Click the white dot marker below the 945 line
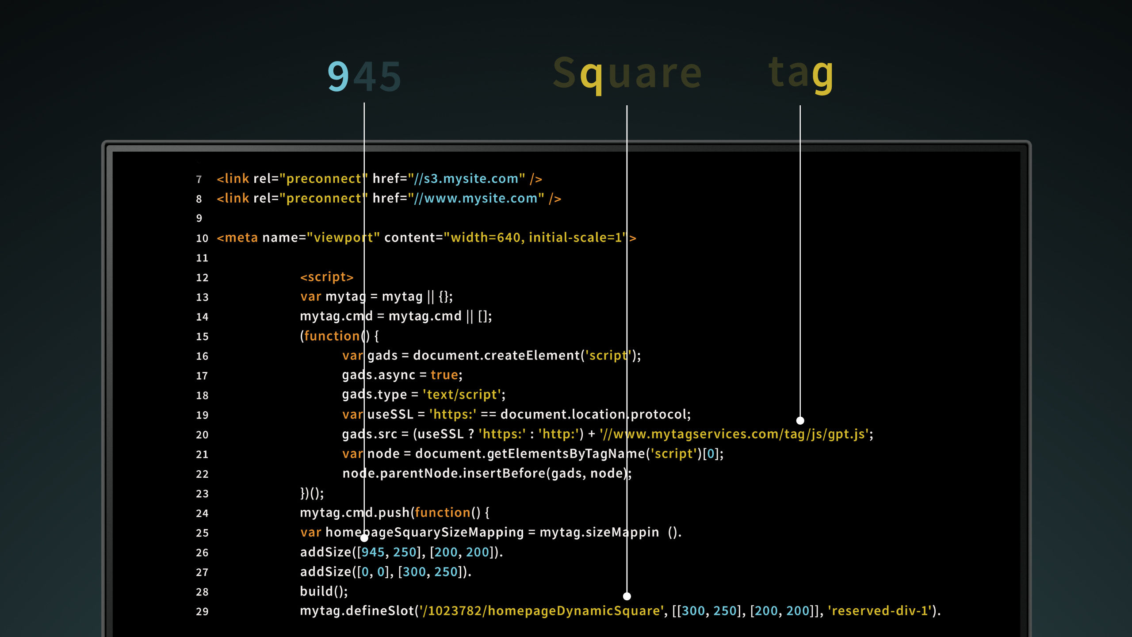 (364, 538)
